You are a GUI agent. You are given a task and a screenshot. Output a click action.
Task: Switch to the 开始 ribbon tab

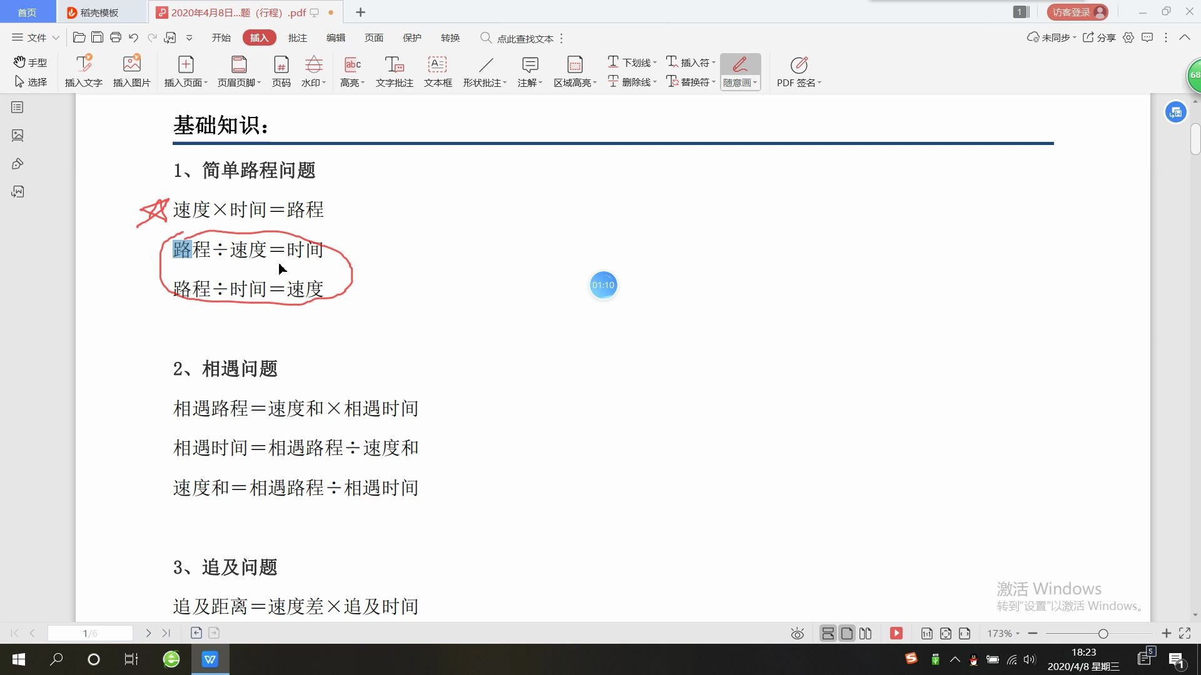coord(221,37)
